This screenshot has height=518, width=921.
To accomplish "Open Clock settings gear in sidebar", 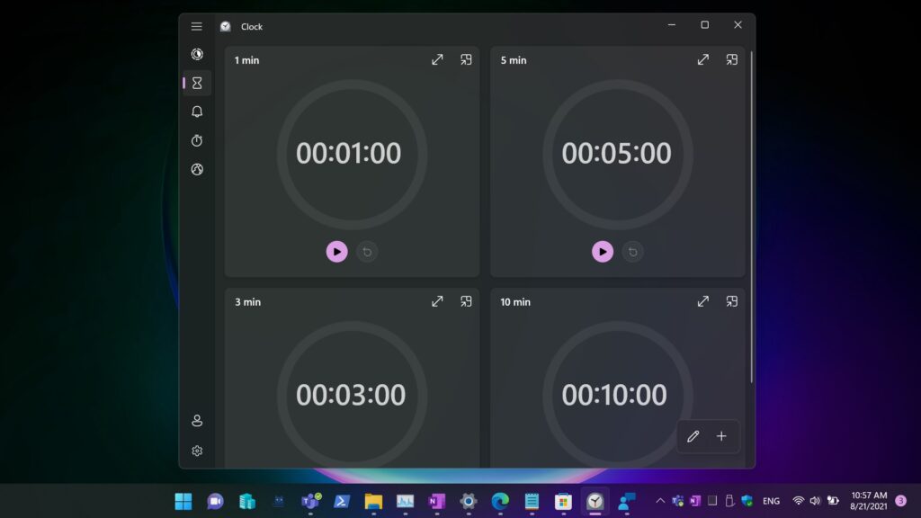I will click(197, 451).
